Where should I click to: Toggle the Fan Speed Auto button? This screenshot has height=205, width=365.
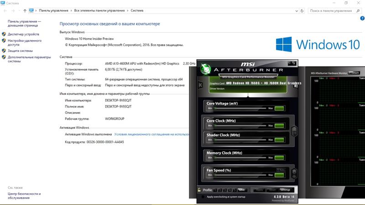pos(281,170)
